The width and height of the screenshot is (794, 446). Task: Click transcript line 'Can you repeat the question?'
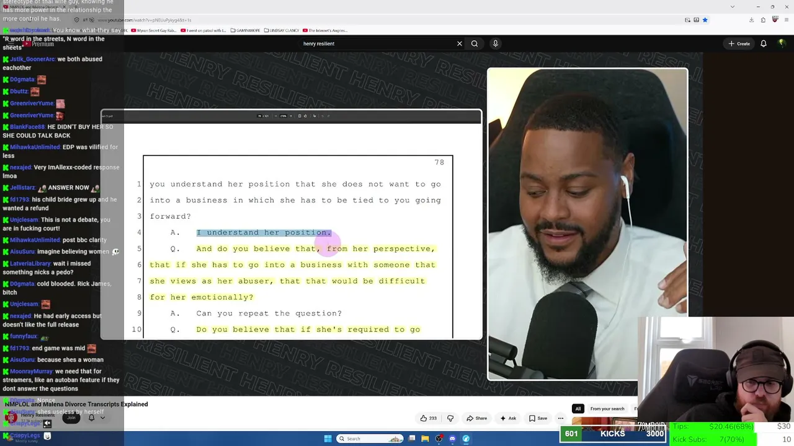coord(269,313)
